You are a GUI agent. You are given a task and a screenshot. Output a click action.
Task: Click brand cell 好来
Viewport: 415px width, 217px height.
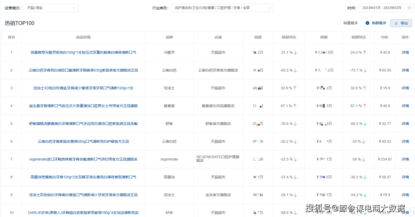coord(169,213)
